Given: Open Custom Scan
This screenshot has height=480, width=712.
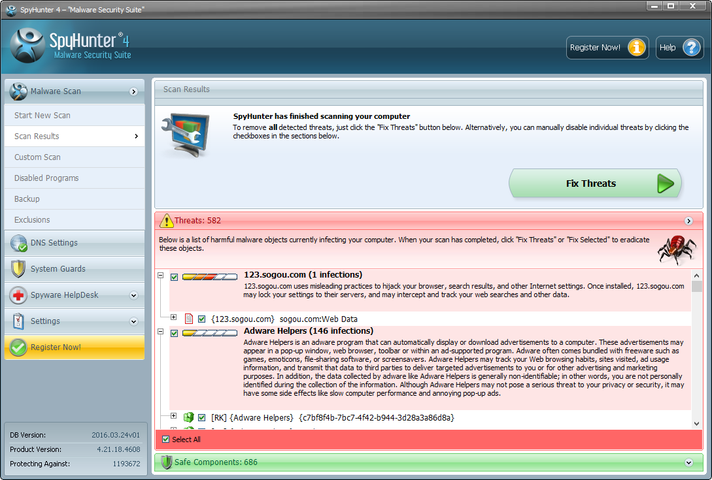Looking at the screenshot, I should click(x=75, y=157).
